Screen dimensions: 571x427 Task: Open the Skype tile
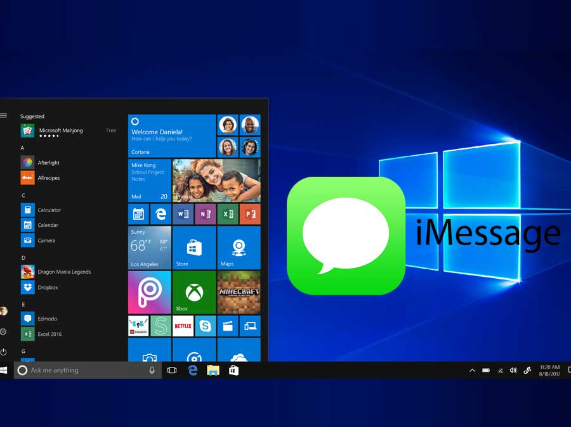pos(206,326)
